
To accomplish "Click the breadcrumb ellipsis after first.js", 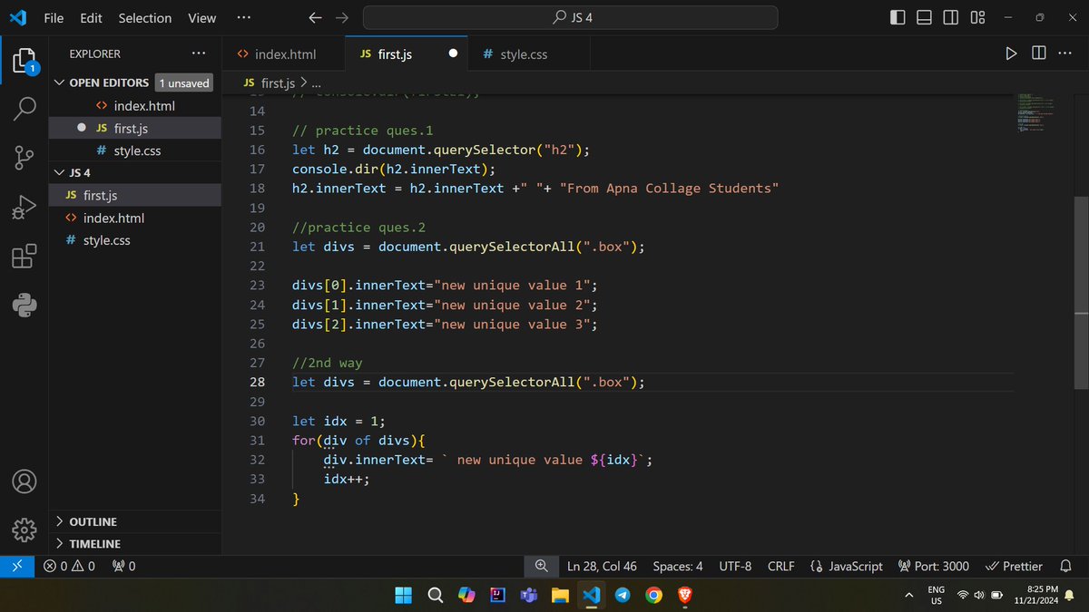I will [316, 83].
